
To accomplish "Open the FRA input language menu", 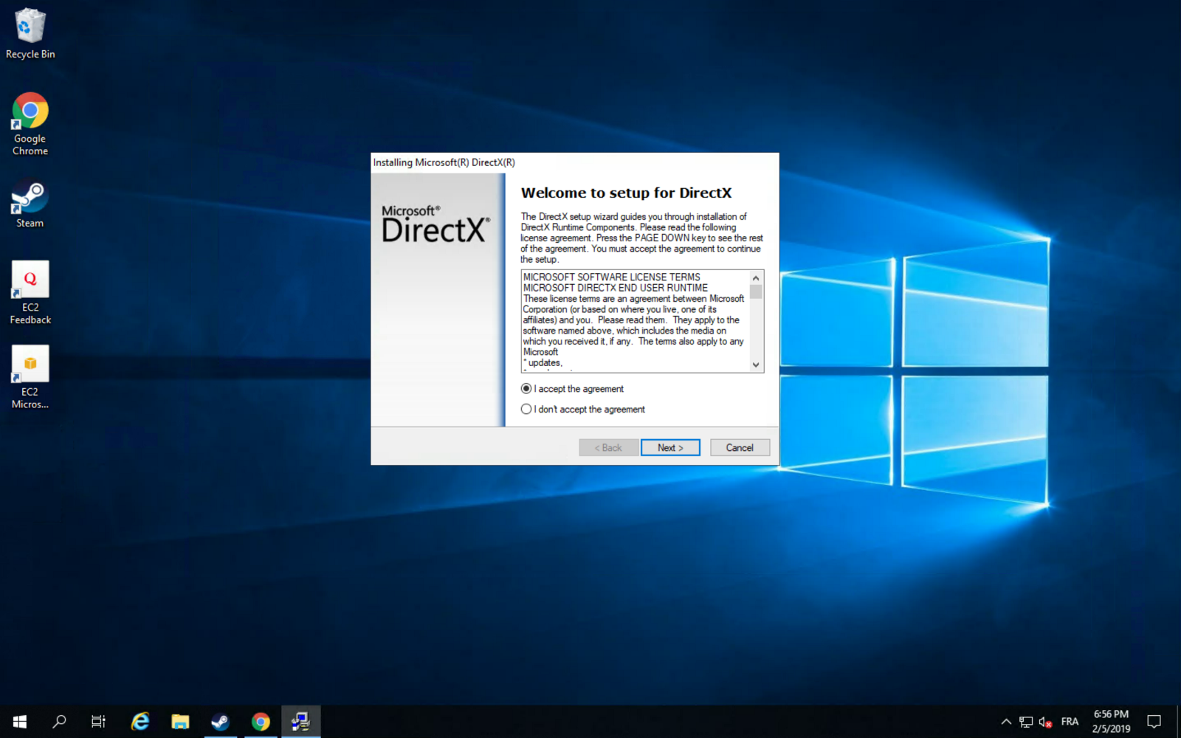I will 1070,722.
